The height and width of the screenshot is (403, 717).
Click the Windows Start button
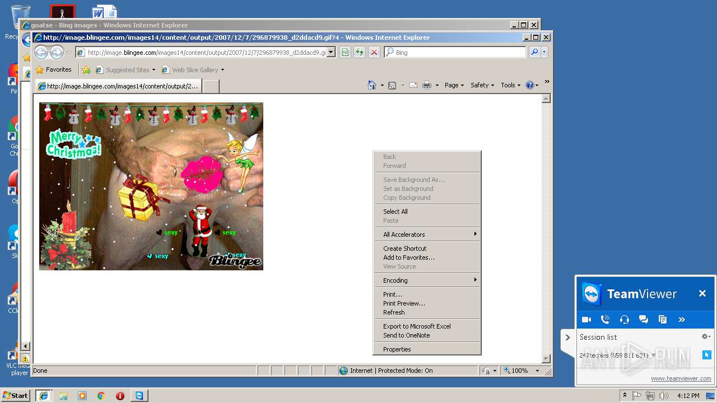click(x=16, y=395)
